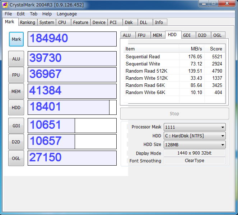Run the GDI benchmark button
The width and height of the screenshot is (238, 215).
(16, 126)
